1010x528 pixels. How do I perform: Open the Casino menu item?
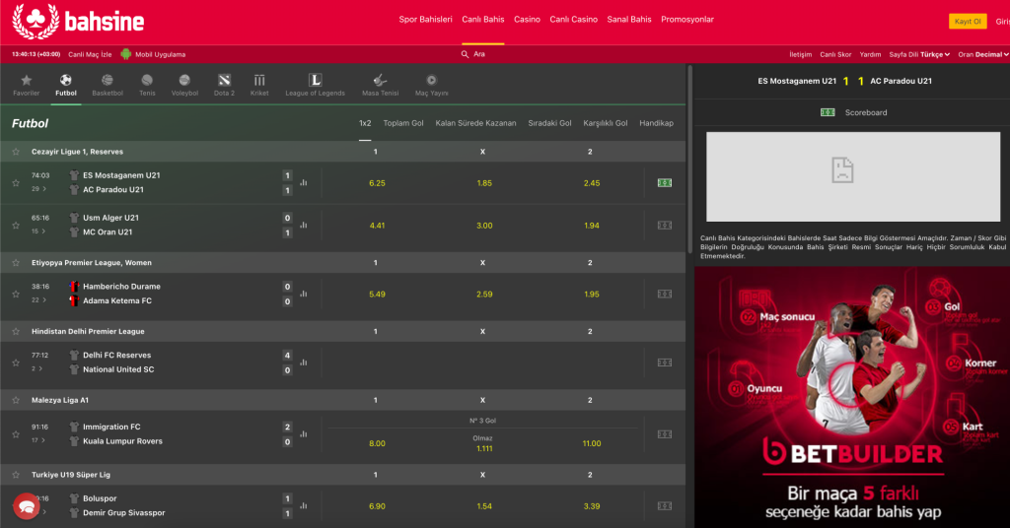(x=527, y=20)
